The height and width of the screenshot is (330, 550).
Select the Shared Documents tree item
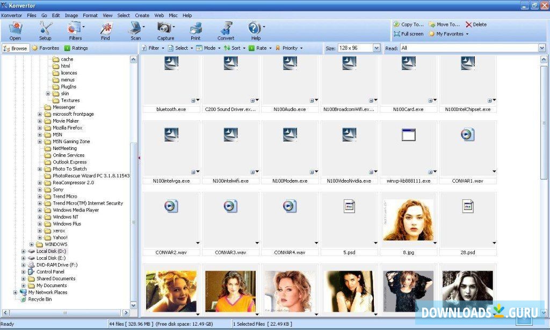point(56,279)
